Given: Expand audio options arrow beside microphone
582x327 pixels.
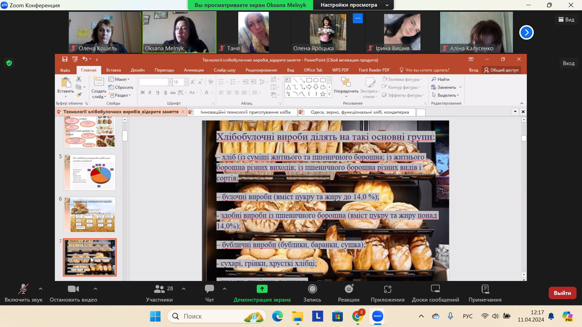Looking at the screenshot, I should click(41, 289).
